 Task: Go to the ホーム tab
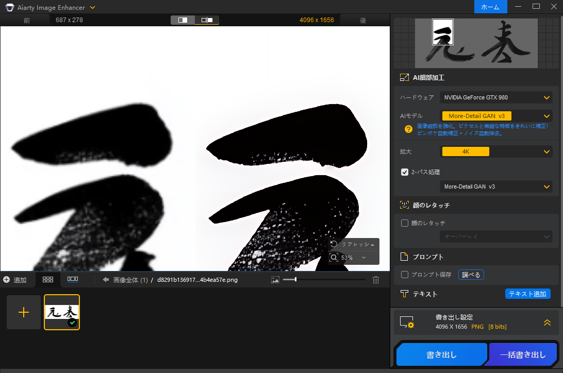[x=490, y=7]
